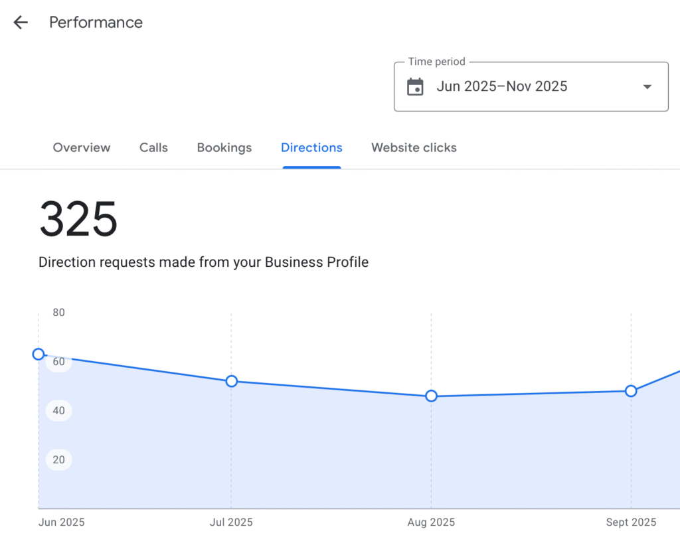Select the Jul 2025 data point circle
680x541 pixels.
(x=232, y=381)
